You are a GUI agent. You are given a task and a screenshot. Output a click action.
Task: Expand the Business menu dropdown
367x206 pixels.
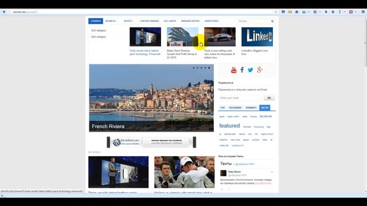click(x=111, y=21)
